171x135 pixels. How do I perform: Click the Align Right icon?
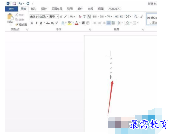[x=104, y=23]
